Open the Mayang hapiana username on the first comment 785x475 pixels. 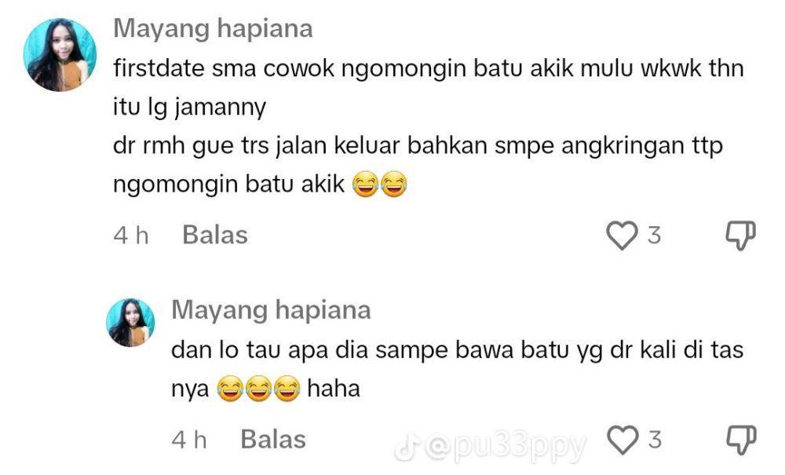pyautogui.click(x=213, y=28)
